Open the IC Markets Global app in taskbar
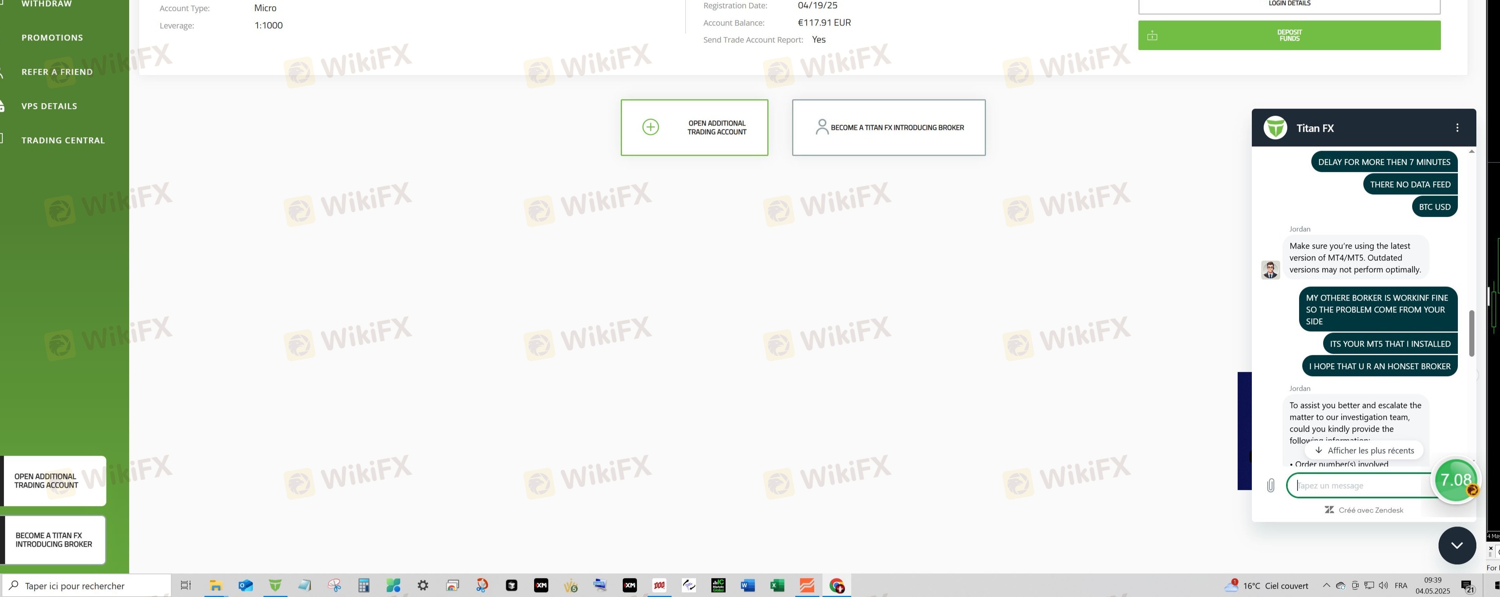The width and height of the screenshot is (1500, 597). (x=718, y=585)
